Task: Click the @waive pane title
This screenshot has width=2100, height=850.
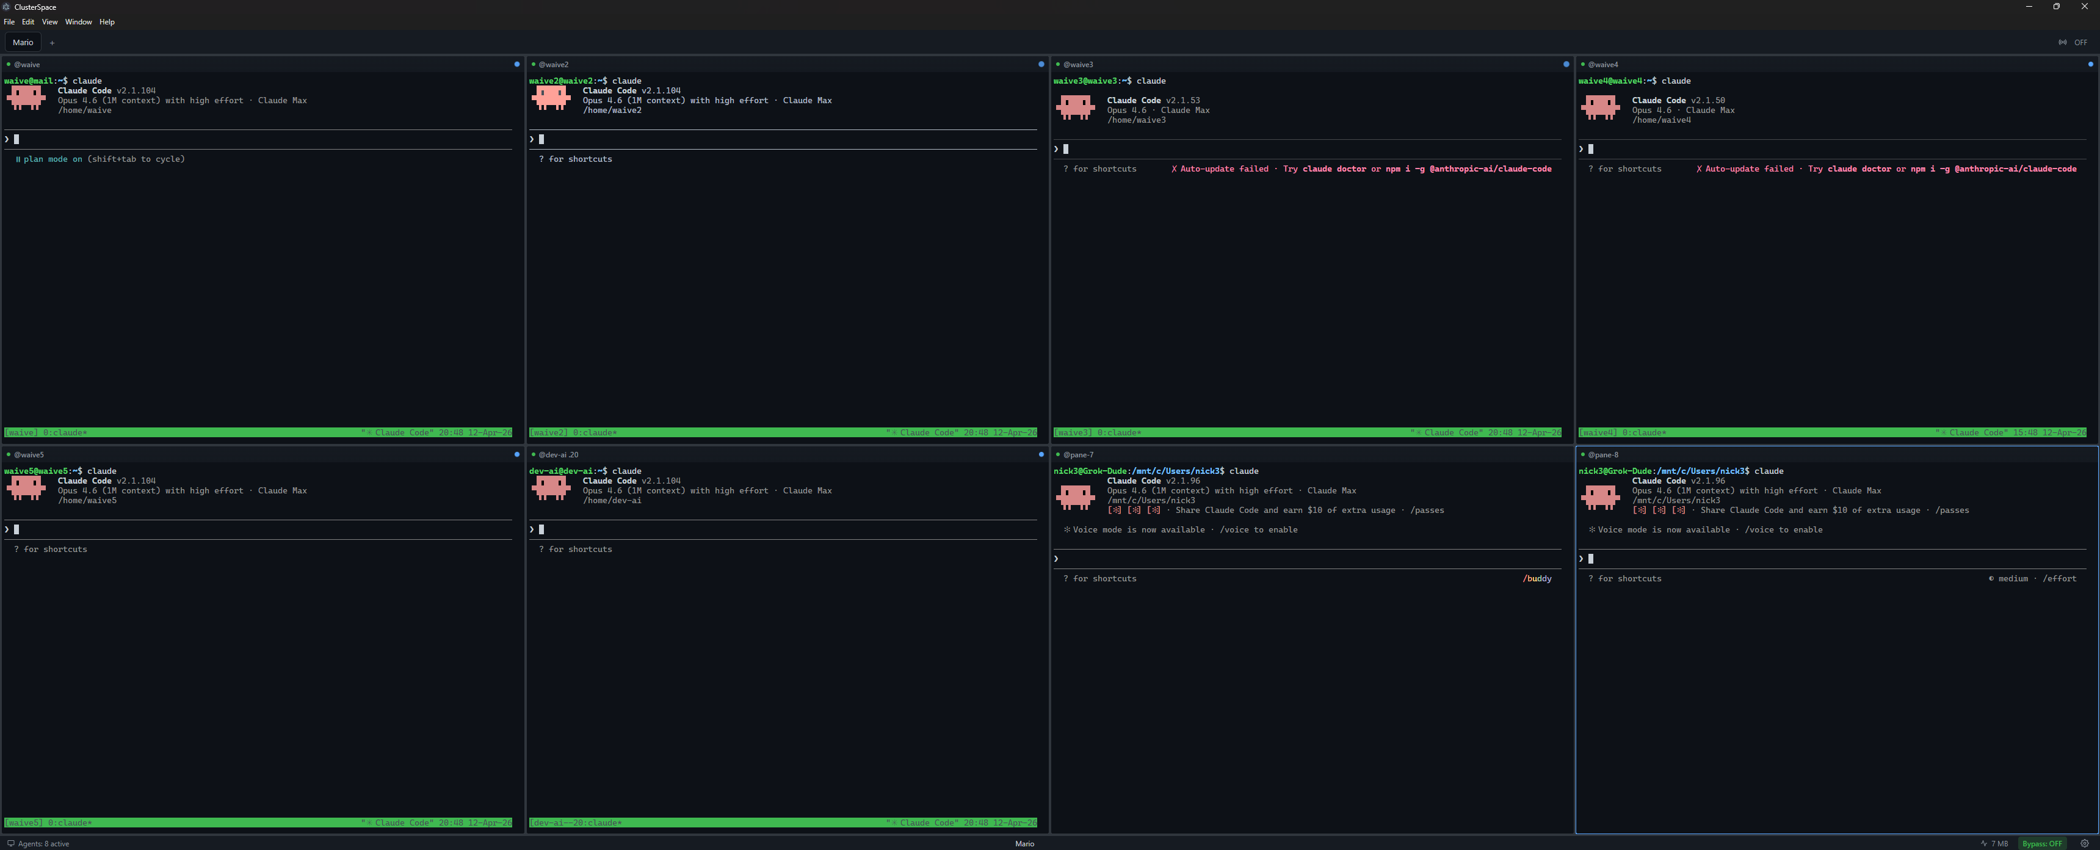Action: pos(27,65)
